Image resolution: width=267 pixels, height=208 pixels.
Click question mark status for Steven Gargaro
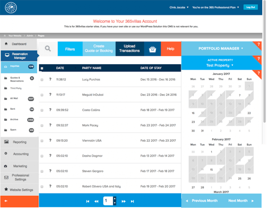pyautogui.click(x=50, y=171)
